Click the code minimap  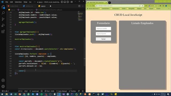click(80, 16)
